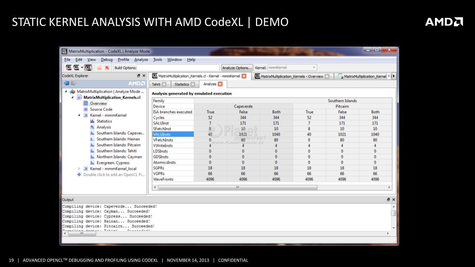Open the Tools menu
This screenshot has width=475, height=267.
158,60
